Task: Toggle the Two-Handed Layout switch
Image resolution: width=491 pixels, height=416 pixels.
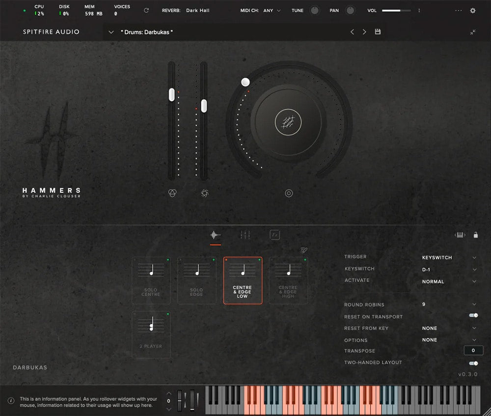Action: click(x=473, y=363)
